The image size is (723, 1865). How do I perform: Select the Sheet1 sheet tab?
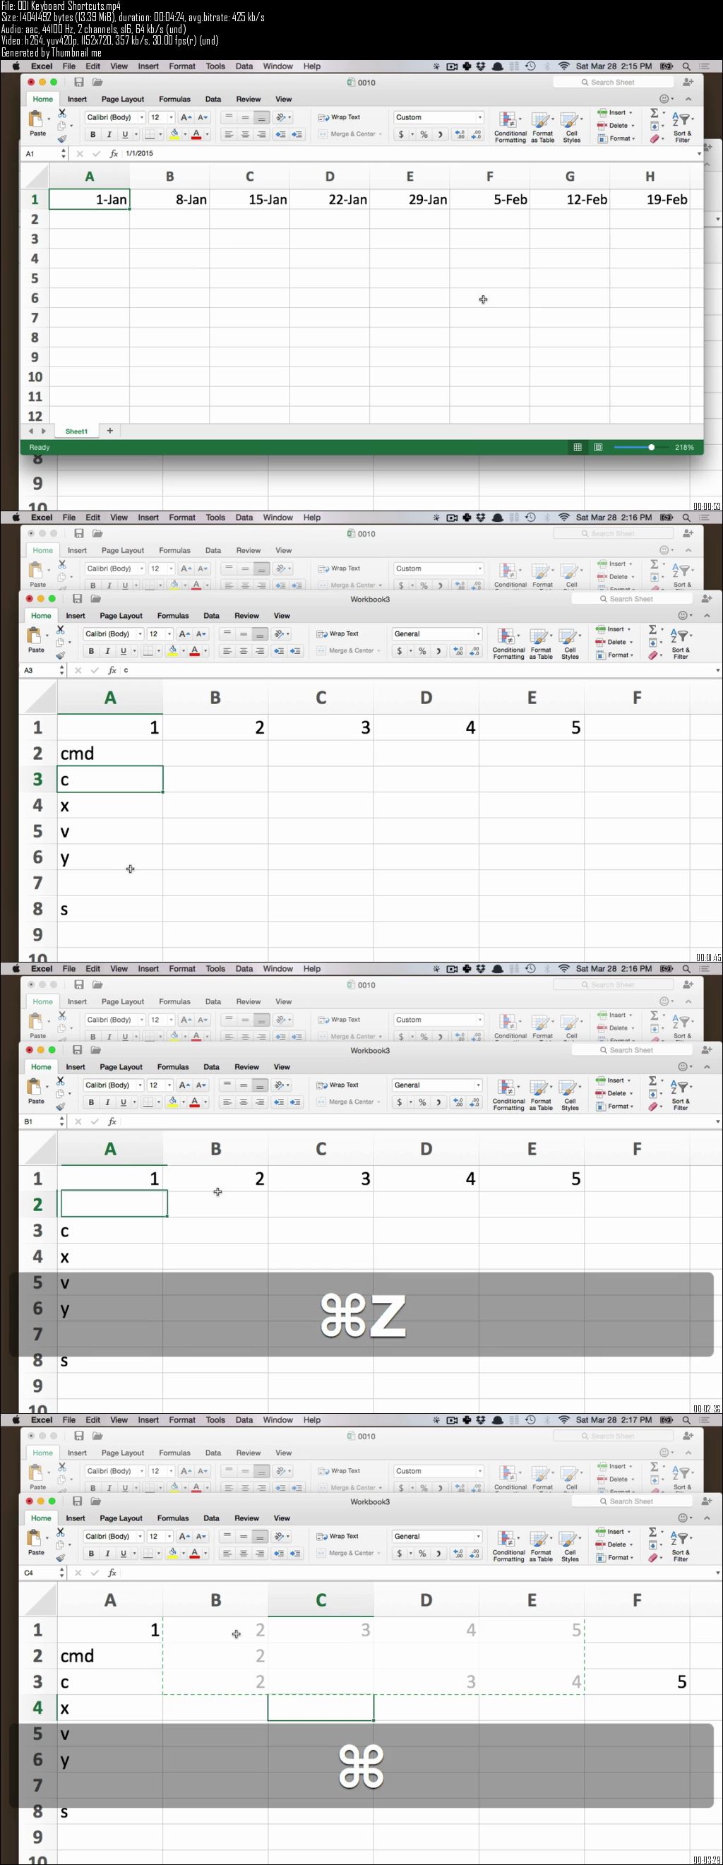(x=76, y=431)
